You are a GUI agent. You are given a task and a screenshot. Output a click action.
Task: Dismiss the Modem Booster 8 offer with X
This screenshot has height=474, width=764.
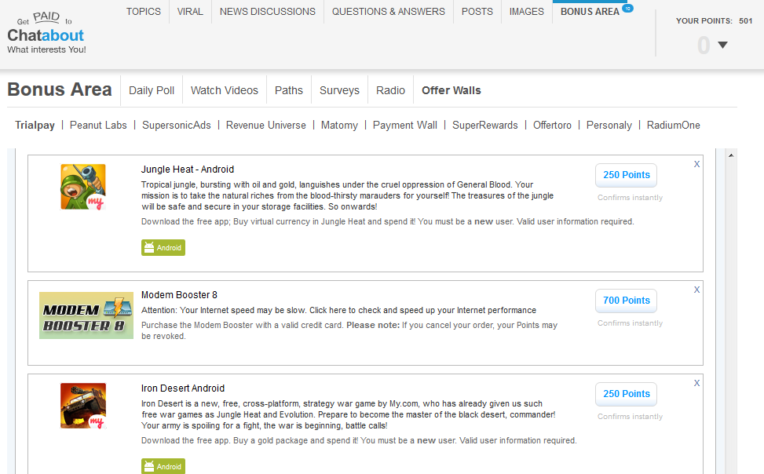(696, 290)
